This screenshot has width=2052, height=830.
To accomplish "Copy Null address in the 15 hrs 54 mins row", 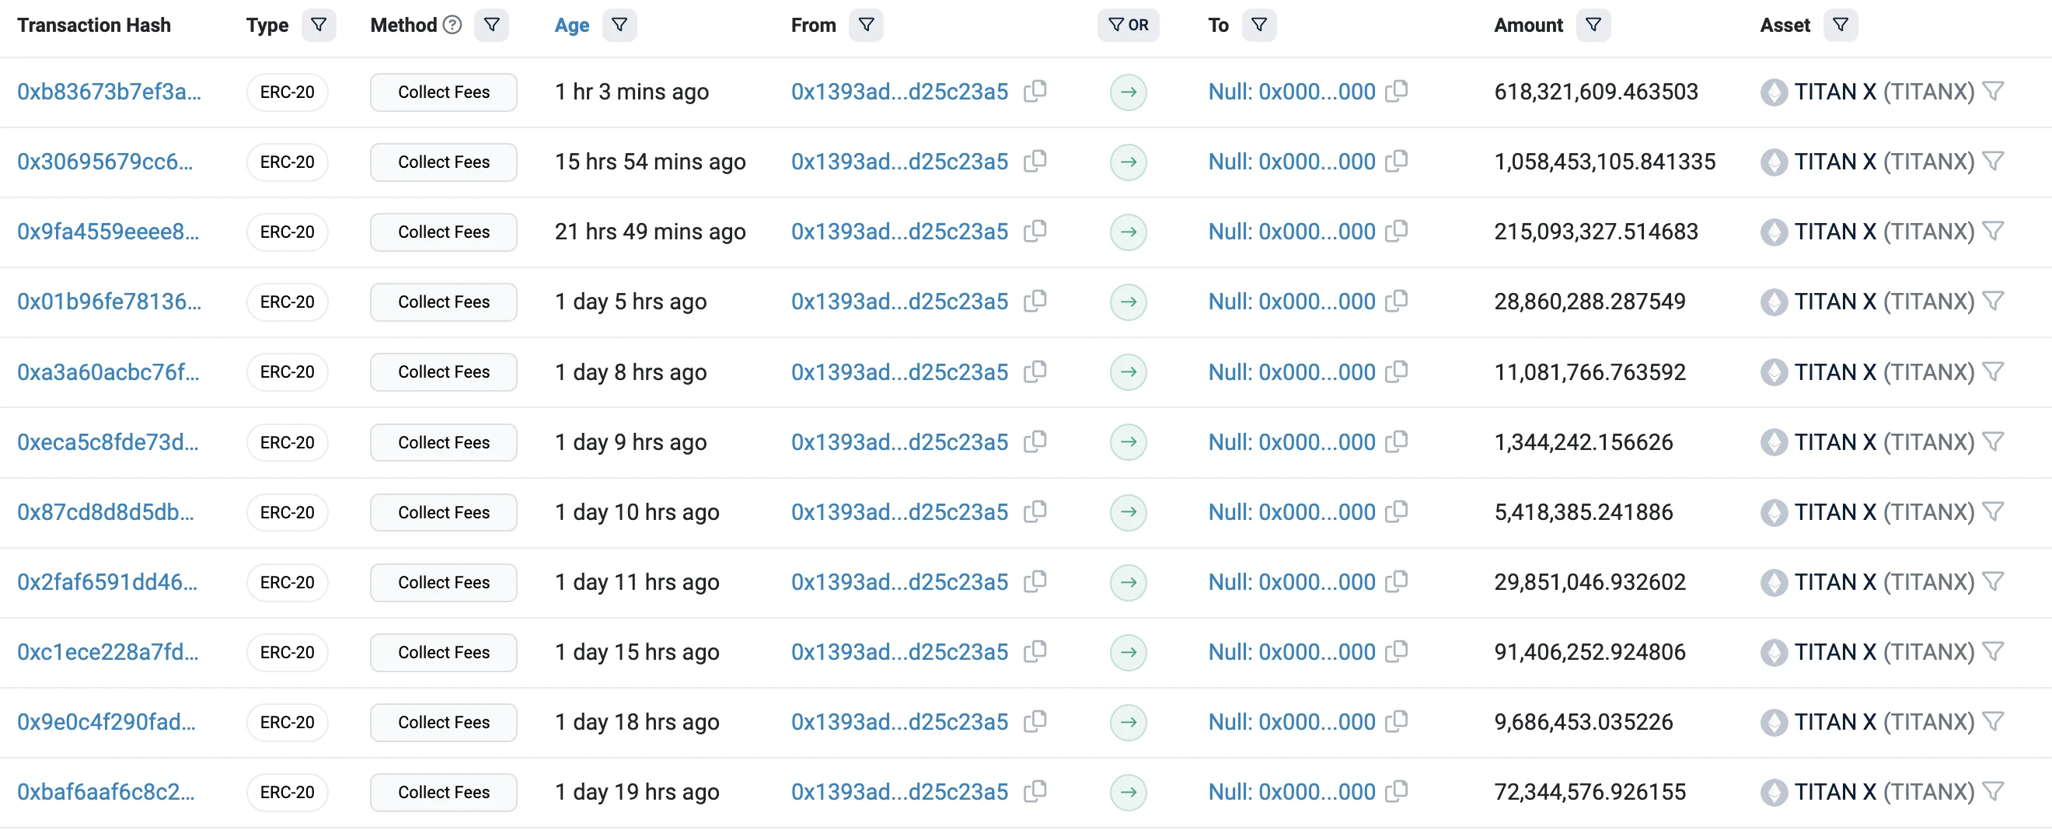I will 1396,162.
